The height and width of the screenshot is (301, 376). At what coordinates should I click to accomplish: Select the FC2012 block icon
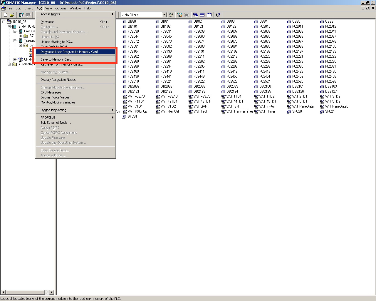coord(322,26)
